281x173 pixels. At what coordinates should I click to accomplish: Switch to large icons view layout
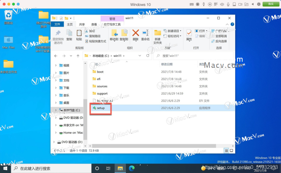232,151
